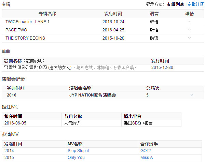Image resolution: width=205 pixels, height=162 pixels.
Task: Click JYP NATION家族演唱会 concert name
Action: (x=93, y=95)
